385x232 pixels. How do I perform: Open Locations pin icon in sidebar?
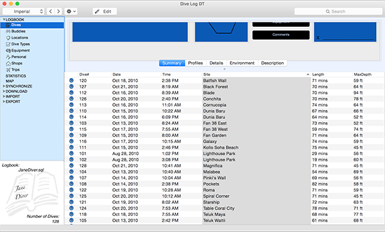click(x=8, y=38)
